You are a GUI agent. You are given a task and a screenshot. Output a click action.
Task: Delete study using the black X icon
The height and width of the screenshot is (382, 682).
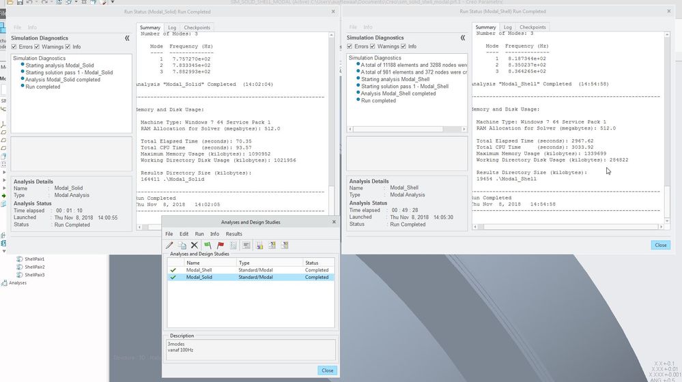(195, 246)
